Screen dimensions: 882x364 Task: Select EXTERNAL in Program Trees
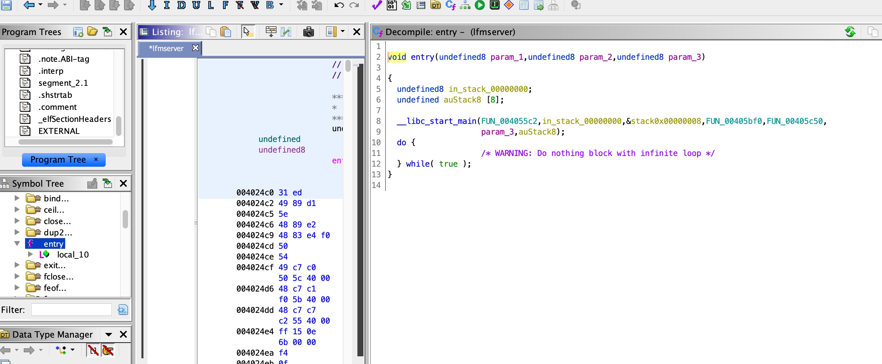59,131
